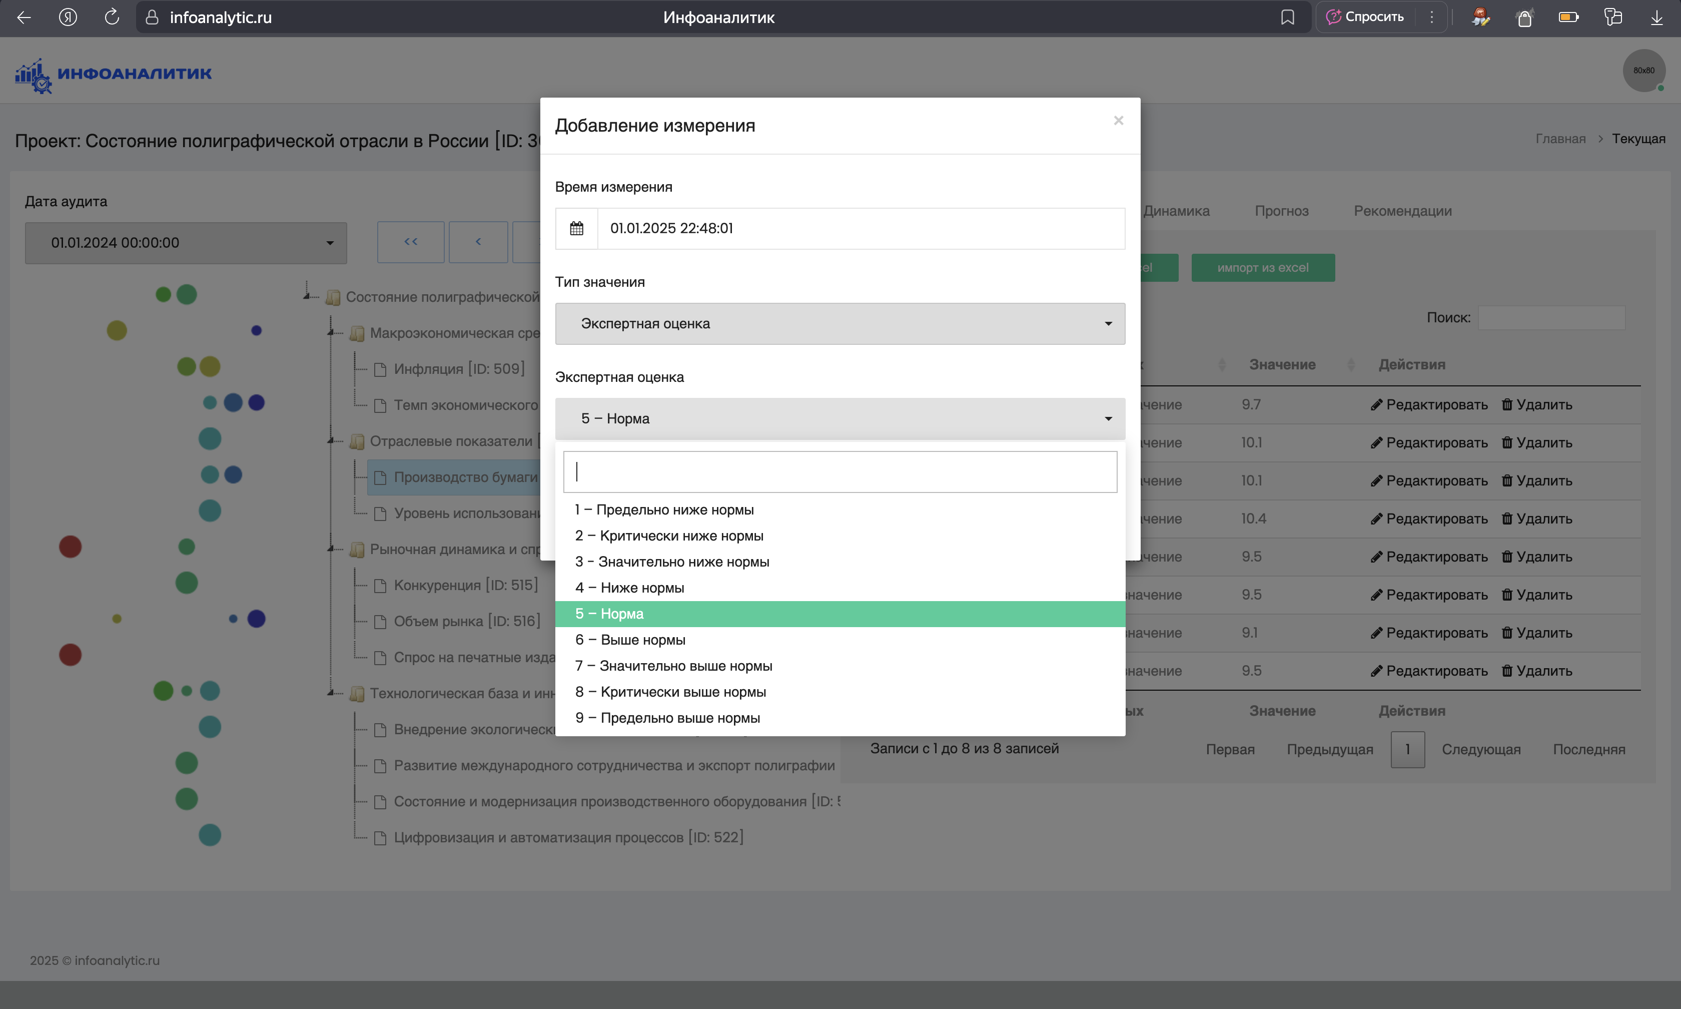1681x1009 pixels.
Task: Click the browser downloads arrow icon
Action: [1656, 18]
